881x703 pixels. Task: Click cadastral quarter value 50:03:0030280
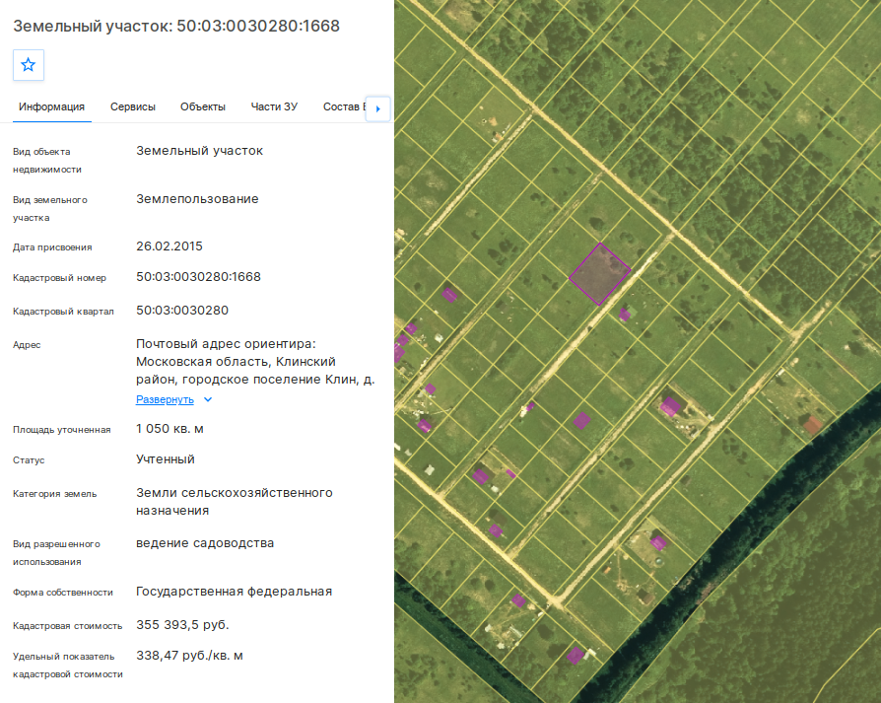[x=182, y=311]
